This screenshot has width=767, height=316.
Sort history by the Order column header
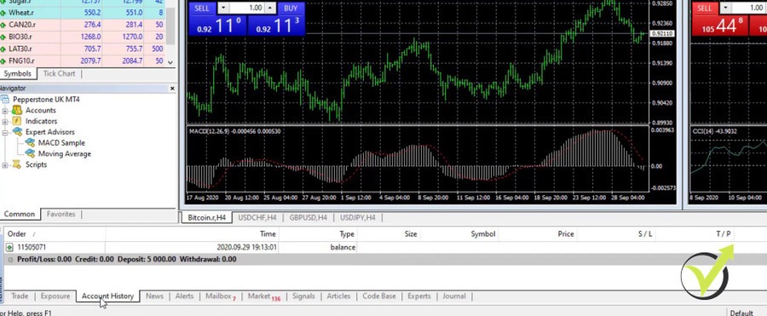55,234
